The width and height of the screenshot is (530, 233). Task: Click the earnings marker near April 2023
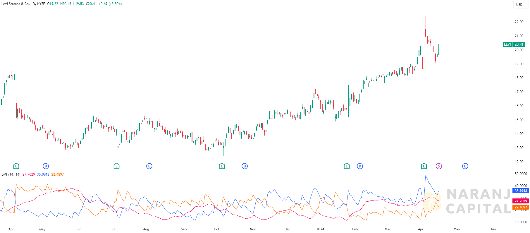click(16, 166)
